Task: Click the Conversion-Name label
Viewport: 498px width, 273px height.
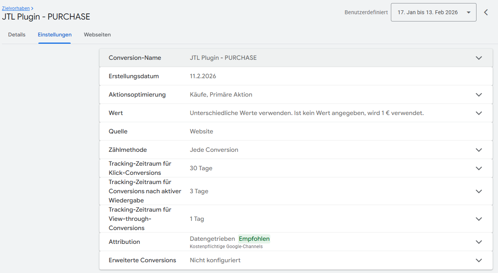Action: pos(135,58)
